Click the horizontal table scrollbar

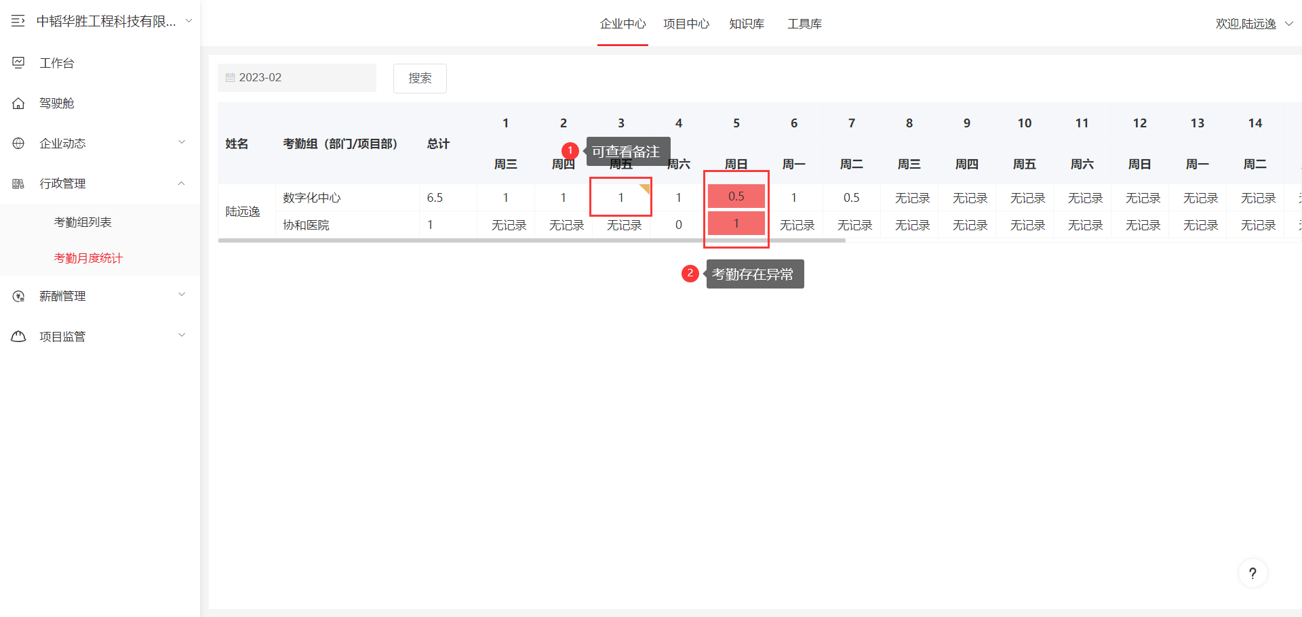[x=532, y=240]
